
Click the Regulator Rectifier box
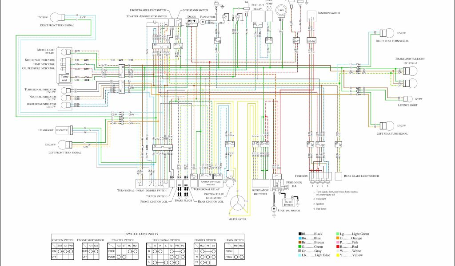point(260,183)
